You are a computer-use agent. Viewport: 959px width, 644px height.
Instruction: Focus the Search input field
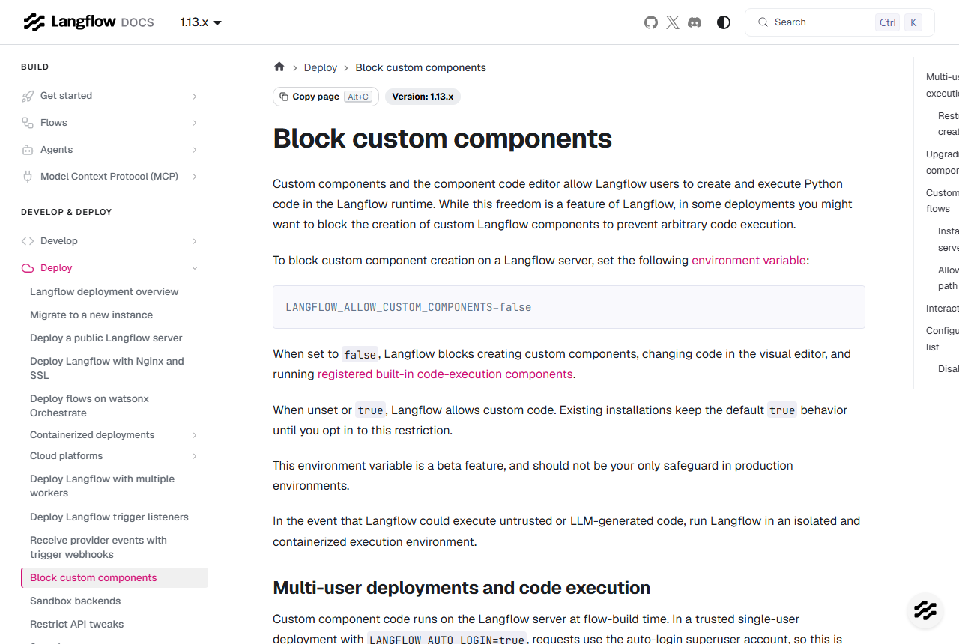[x=840, y=22]
